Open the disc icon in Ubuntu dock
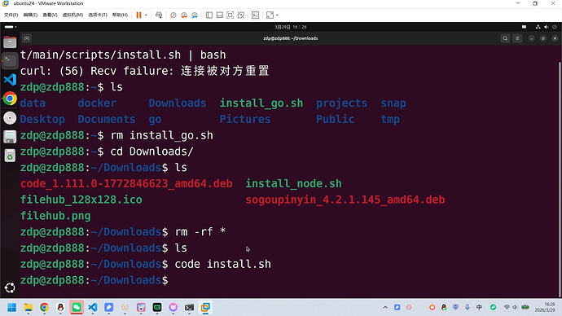 [10, 118]
